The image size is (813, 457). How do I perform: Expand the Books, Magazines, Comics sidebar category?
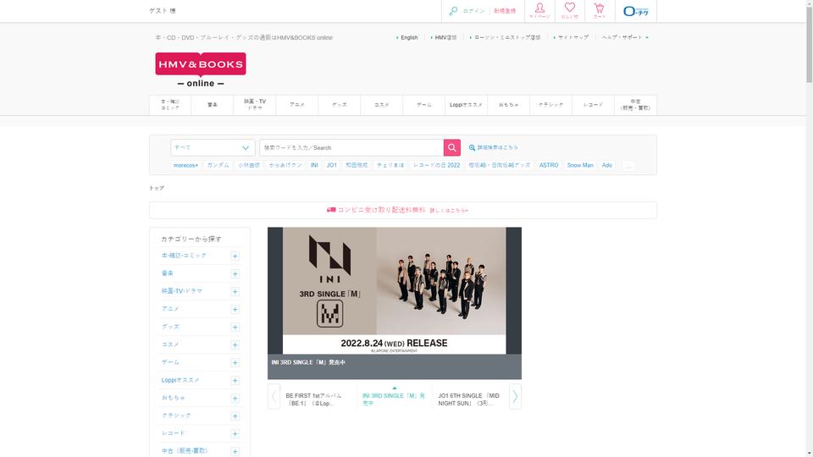235,256
